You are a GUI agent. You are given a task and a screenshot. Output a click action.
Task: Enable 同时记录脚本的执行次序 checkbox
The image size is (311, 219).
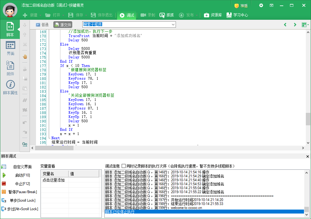click(x=123, y=166)
